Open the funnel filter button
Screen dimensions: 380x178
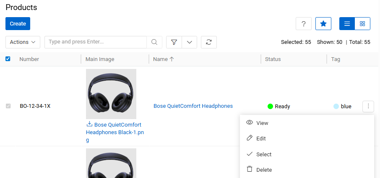click(174, 42)
